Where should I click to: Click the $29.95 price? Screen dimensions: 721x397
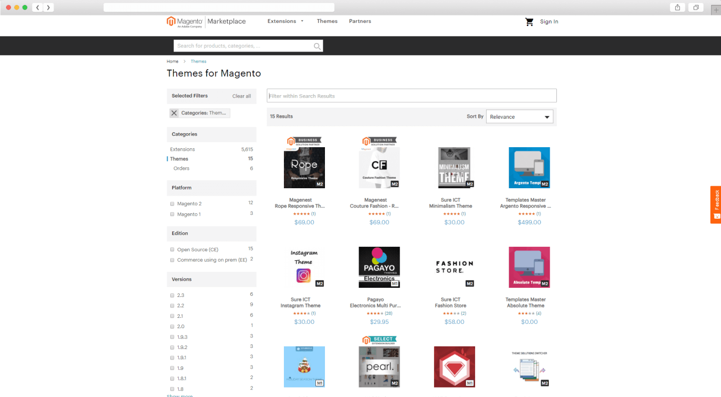(x=379, y=322)
